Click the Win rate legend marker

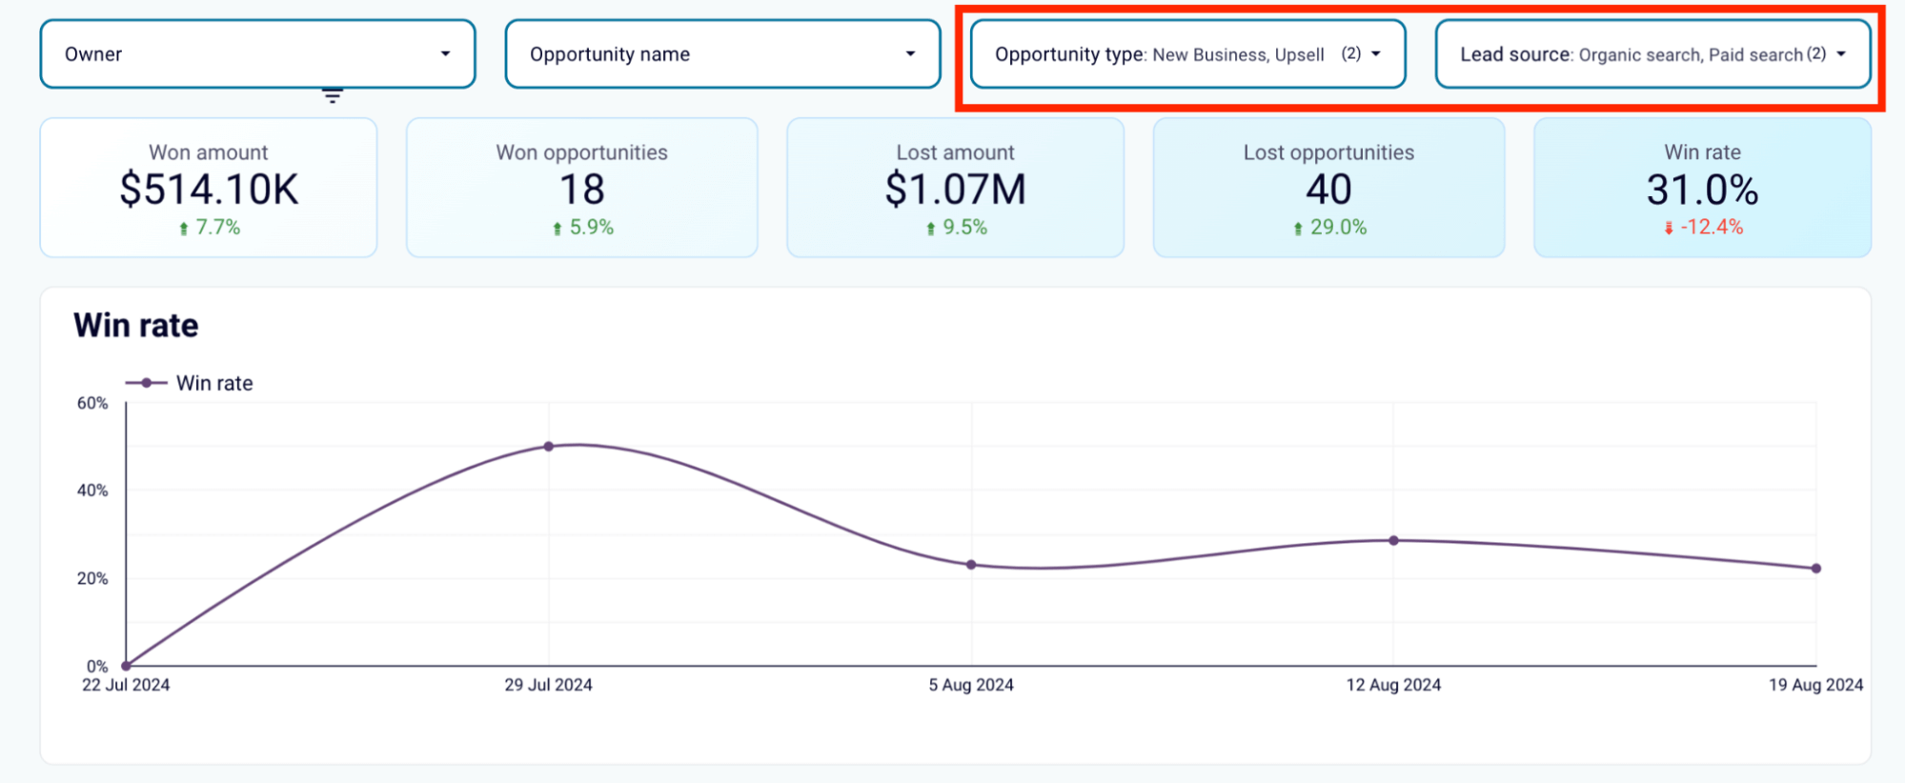click(146, 383)
